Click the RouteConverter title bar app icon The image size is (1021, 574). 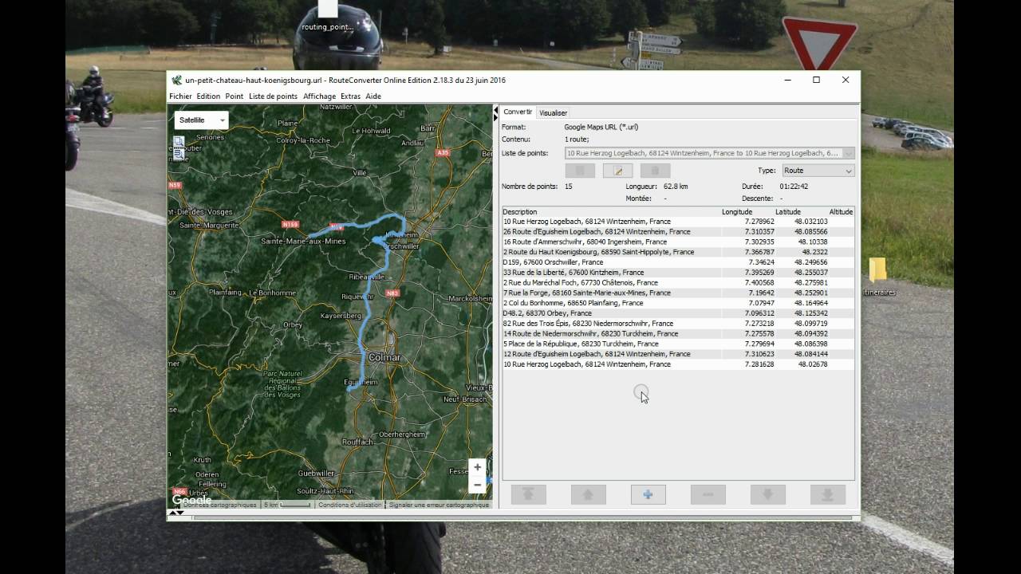pyautogui.click(x=176, y=80)
